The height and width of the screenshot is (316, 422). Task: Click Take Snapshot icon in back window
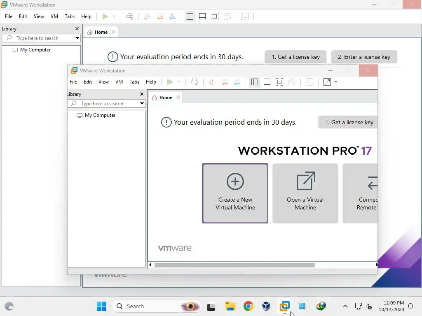pyautogui.click(x=147, y=16)
